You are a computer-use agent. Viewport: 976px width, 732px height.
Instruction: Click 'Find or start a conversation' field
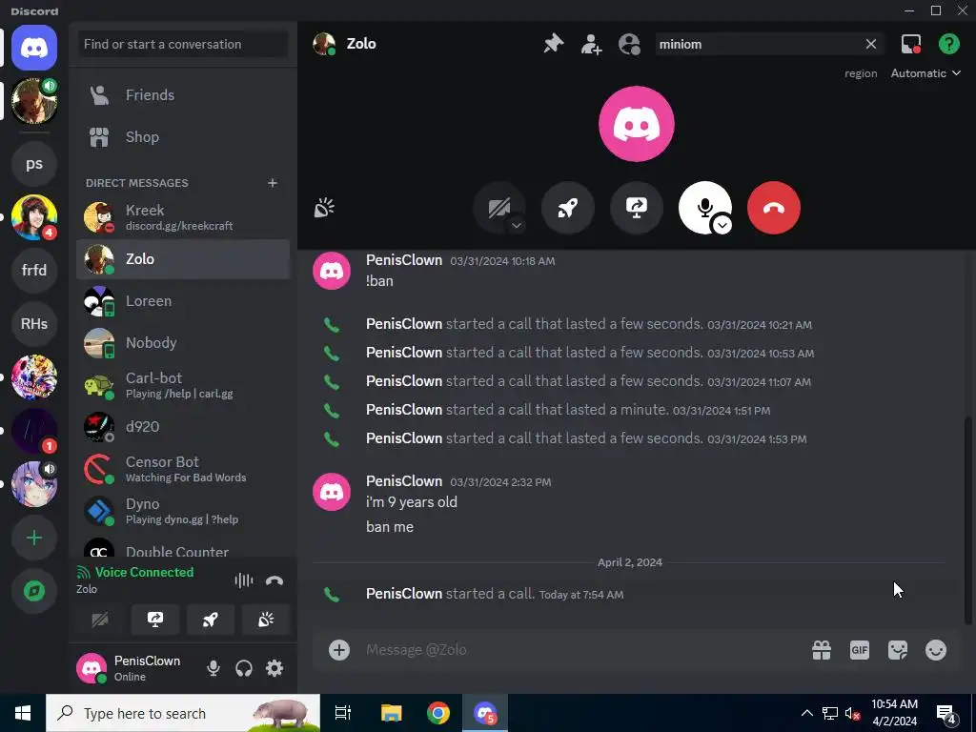[x=183, y=44]
